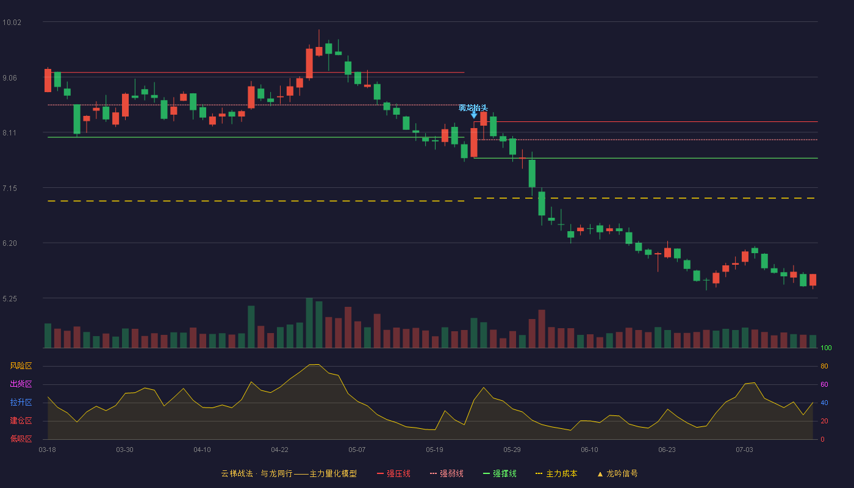Click the 拉升区 zone label
The height and width of the screenshot is (488, 854).
21,403
